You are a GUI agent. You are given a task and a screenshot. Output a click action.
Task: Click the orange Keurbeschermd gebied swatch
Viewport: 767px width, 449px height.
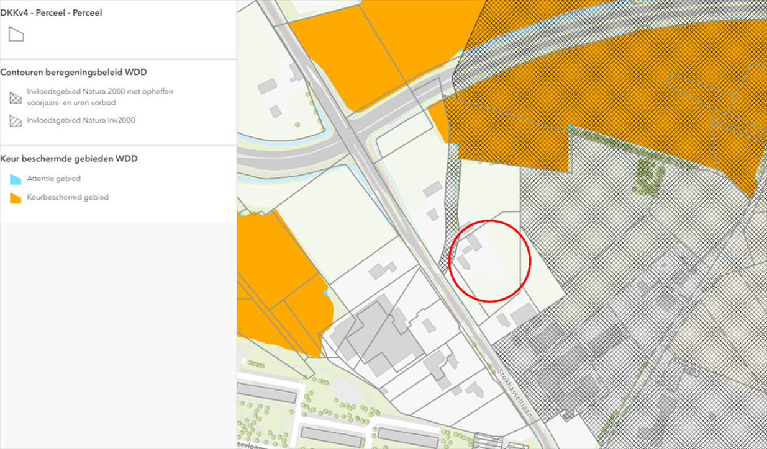(16, 198)
